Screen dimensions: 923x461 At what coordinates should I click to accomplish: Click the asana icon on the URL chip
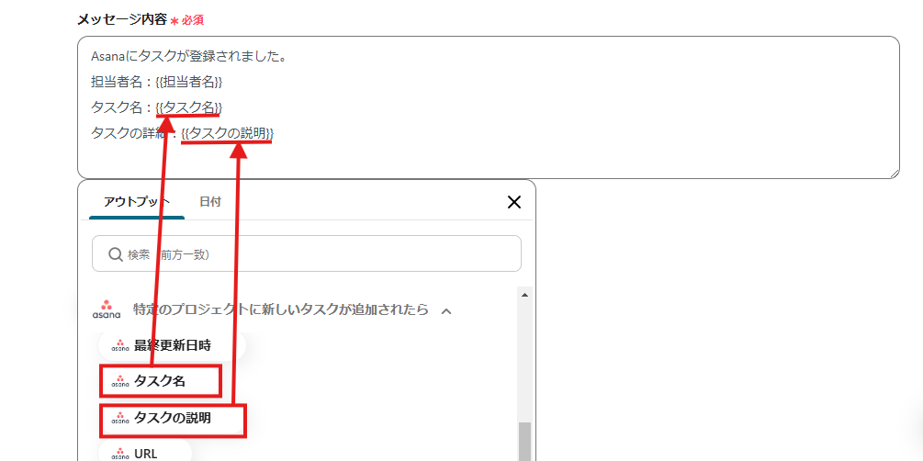120,454
